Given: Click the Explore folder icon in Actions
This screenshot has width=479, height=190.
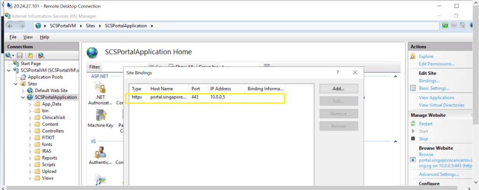Looking at the screenshot, I should [413, 56].
